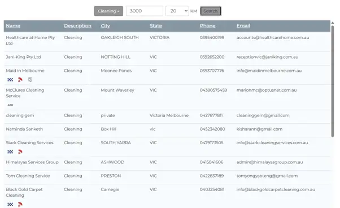The height and width of the screenshot is (208, 340).
Task: Click phone number 0427877811
Action: pyautogui.click(x=211, y=116)
